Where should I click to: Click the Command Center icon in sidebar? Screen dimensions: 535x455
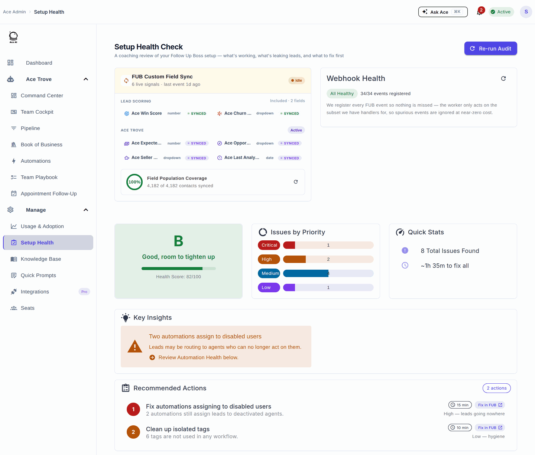pyautogui.click(x=14, y=95)
